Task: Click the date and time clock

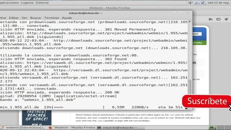Action: pyautogui.click(x=219, y=3)
